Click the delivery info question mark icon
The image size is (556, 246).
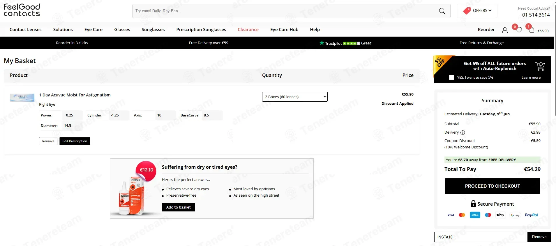point(463,132)
